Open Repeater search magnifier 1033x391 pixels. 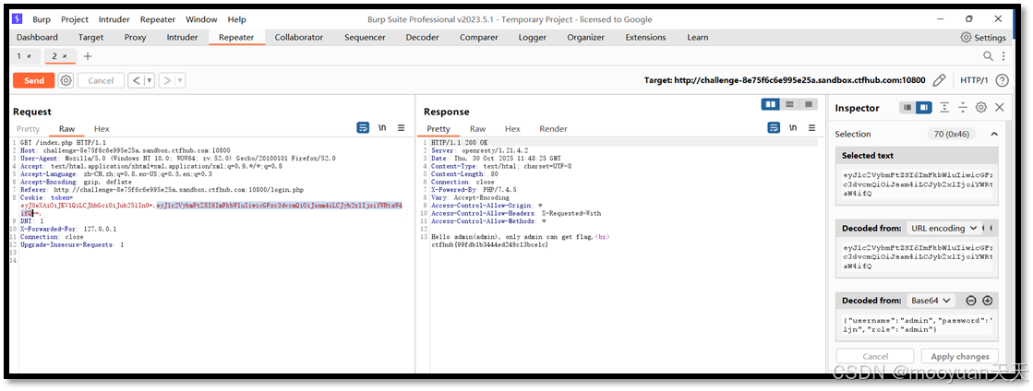(988, 56)
